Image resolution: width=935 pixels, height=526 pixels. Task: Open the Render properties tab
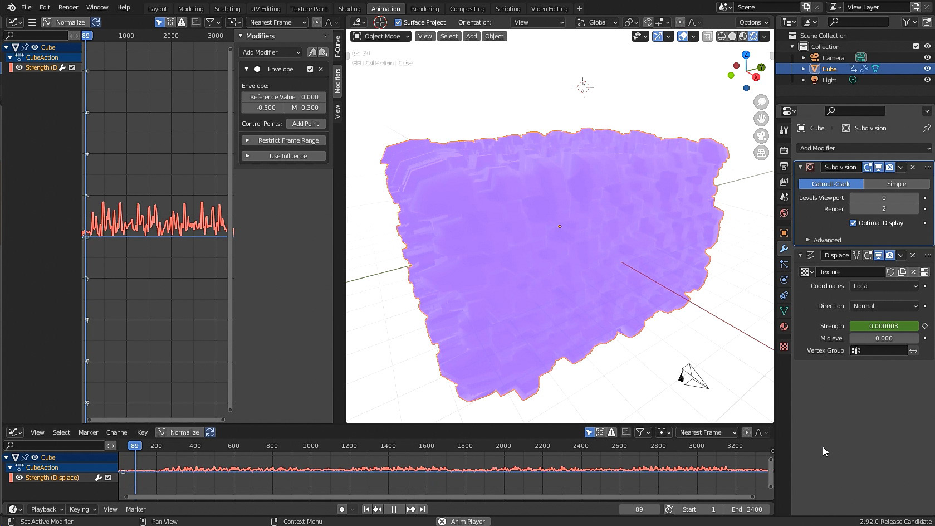(784, 150)
